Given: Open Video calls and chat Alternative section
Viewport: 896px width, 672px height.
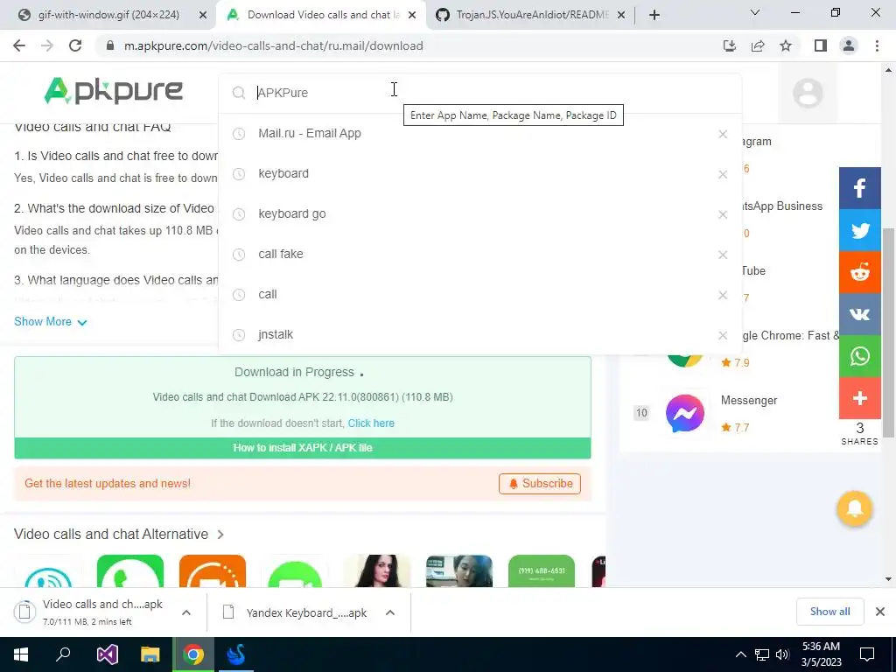Looking at the screenshot, I should coord(119,535).
